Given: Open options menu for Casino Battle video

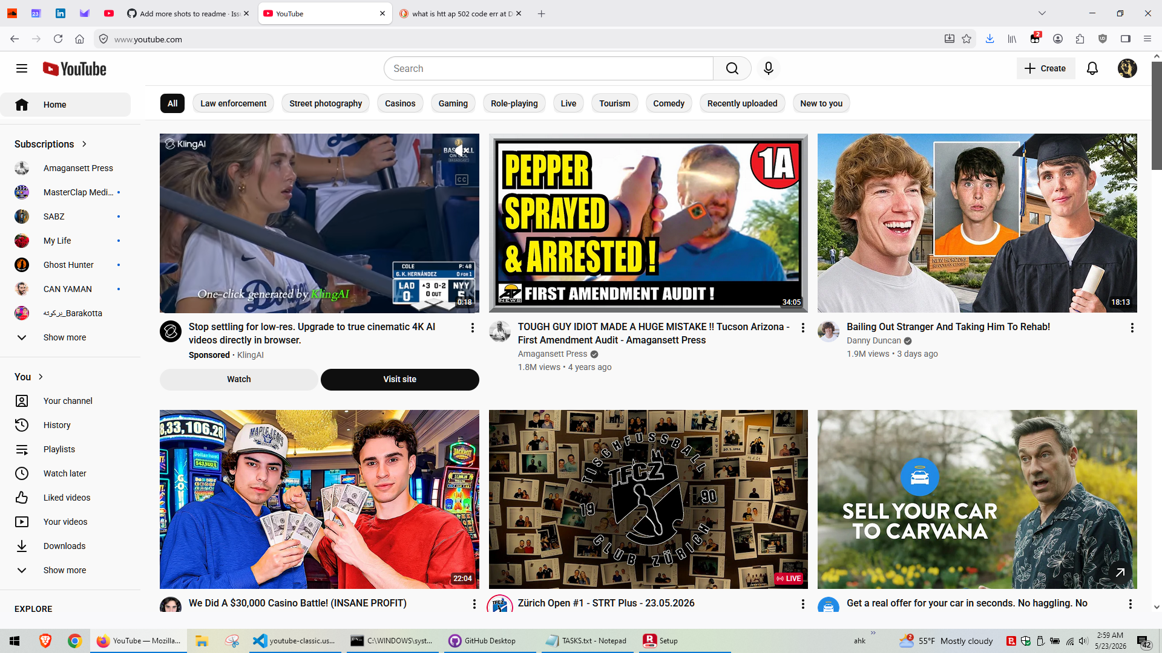Looking at the screenshot, I should (474, 604).
